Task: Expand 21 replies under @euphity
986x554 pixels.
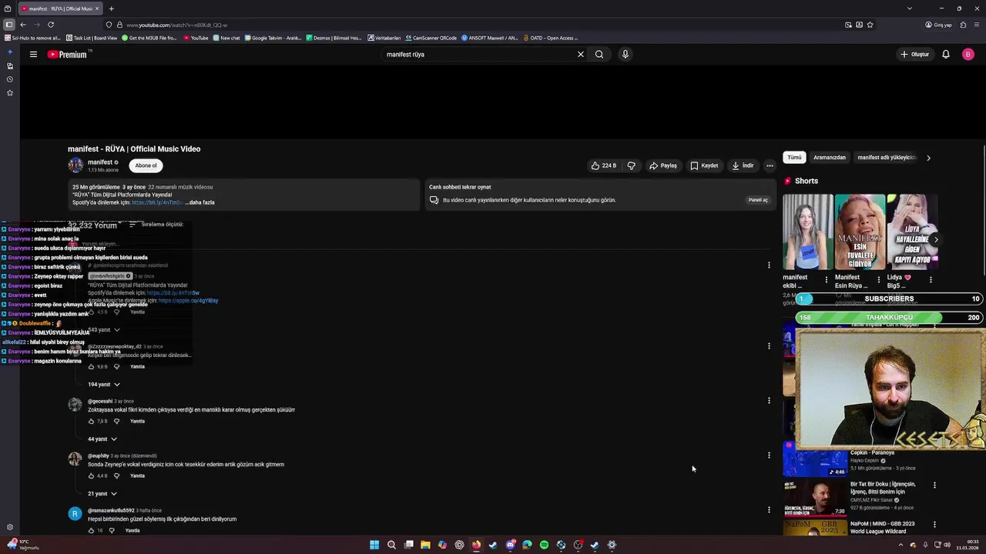Action: coord(102,493)
